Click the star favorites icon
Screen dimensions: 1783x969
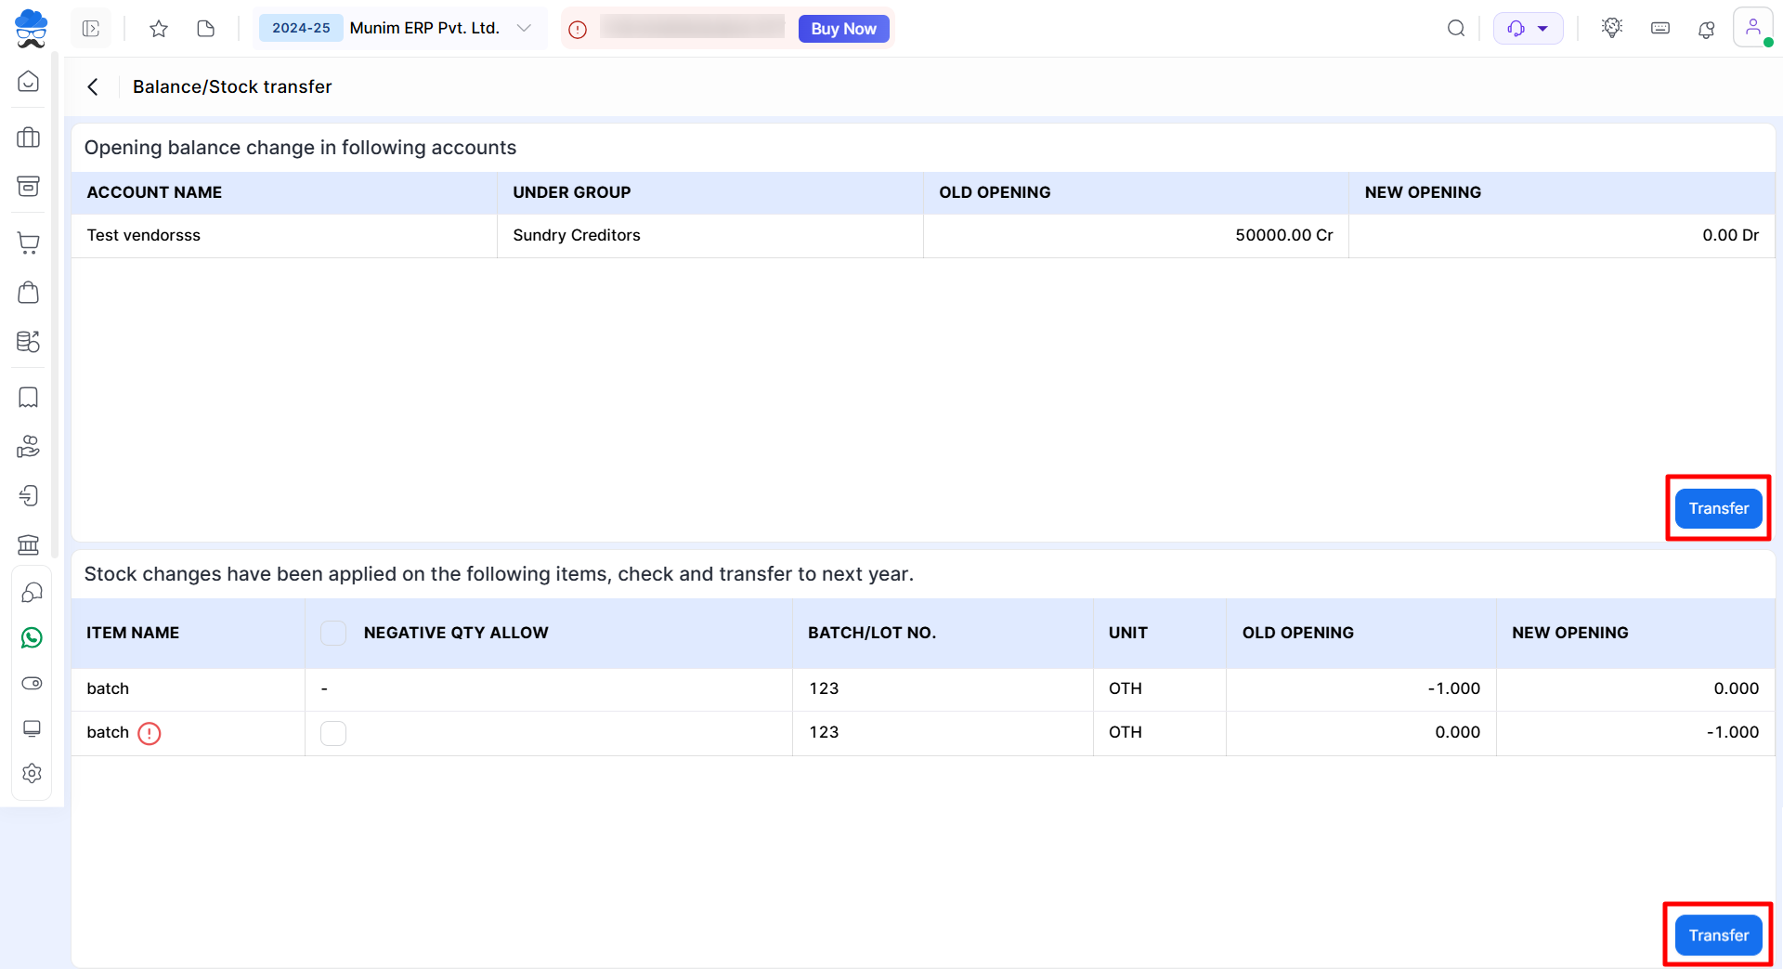[x=159, y=29]
